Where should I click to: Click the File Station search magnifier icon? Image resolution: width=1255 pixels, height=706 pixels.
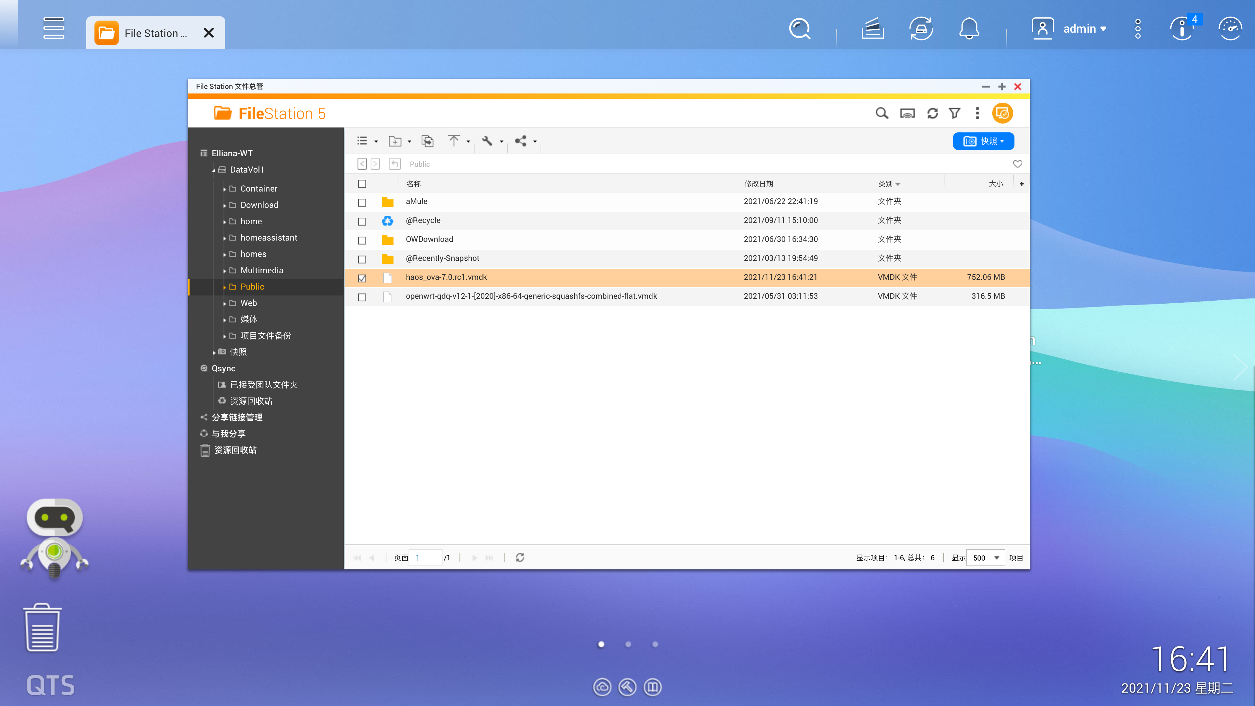[x=881, y=113]
